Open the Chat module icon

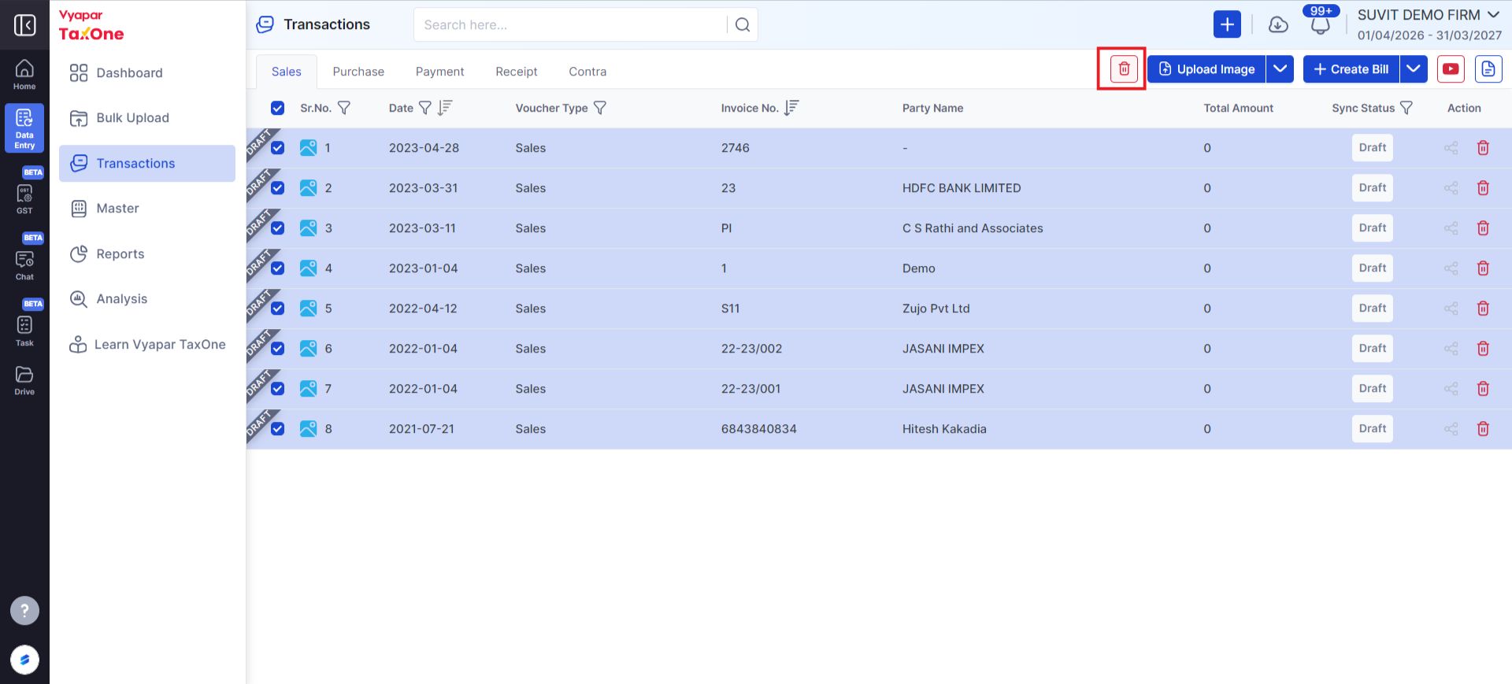[x=24, y=264]
